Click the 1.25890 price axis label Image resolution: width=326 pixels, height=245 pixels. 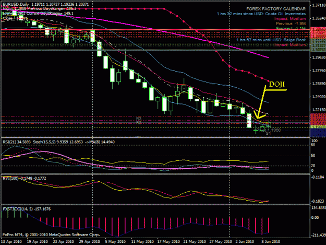pyautogui.click(x=319, y=84)
